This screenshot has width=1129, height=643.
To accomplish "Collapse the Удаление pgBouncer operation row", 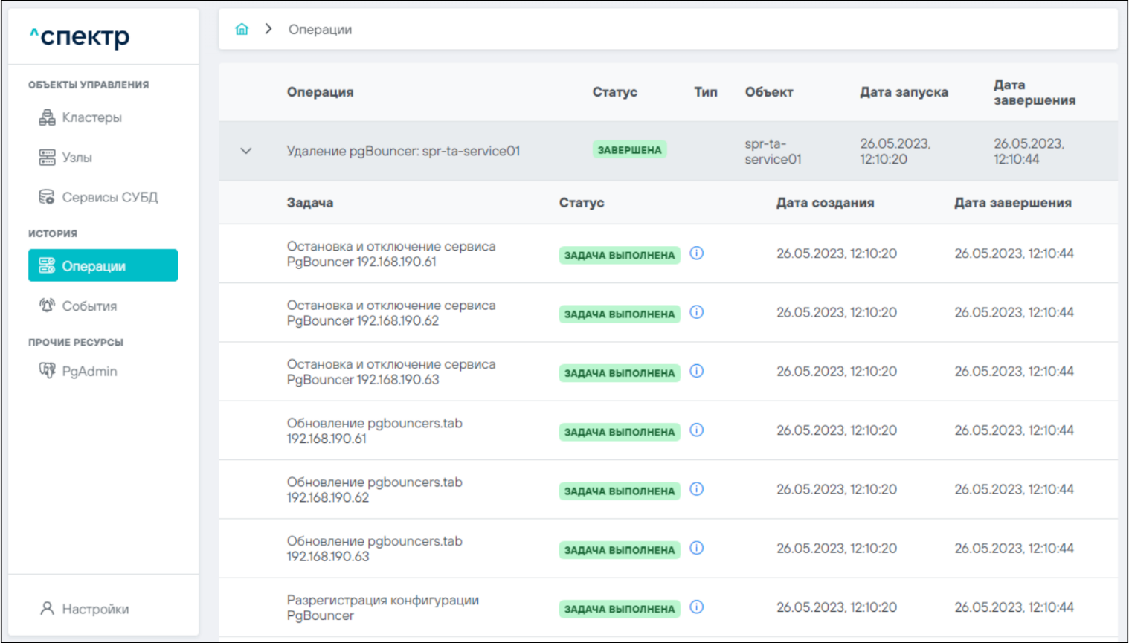I will pos(246,151).
